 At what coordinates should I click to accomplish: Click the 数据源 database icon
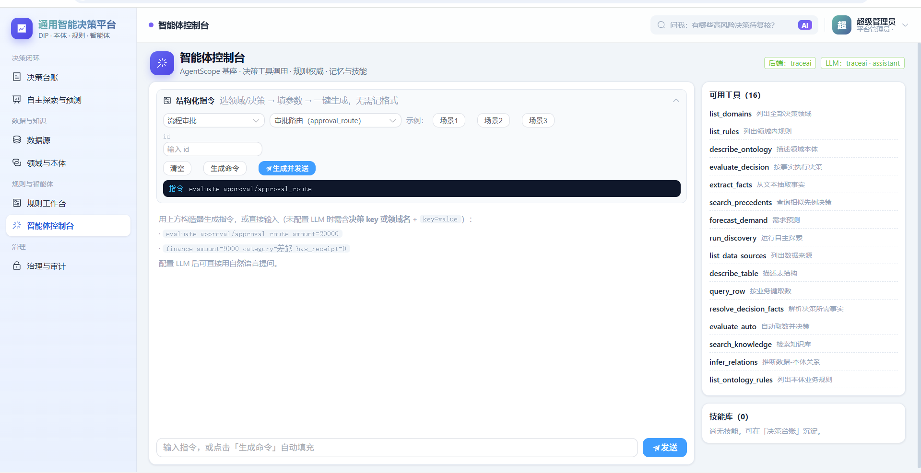17,140
